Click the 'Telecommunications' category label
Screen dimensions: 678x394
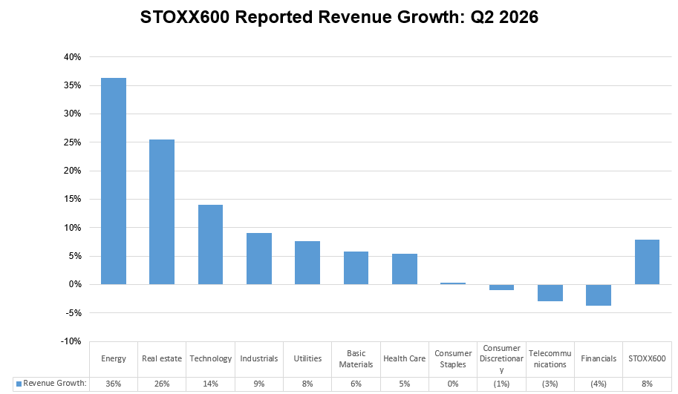550,359
